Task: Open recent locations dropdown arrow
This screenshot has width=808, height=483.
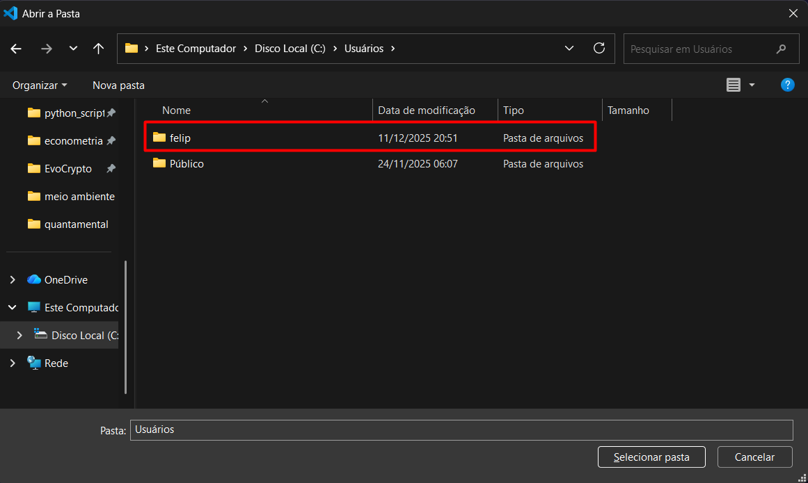Action: (73, 49)
